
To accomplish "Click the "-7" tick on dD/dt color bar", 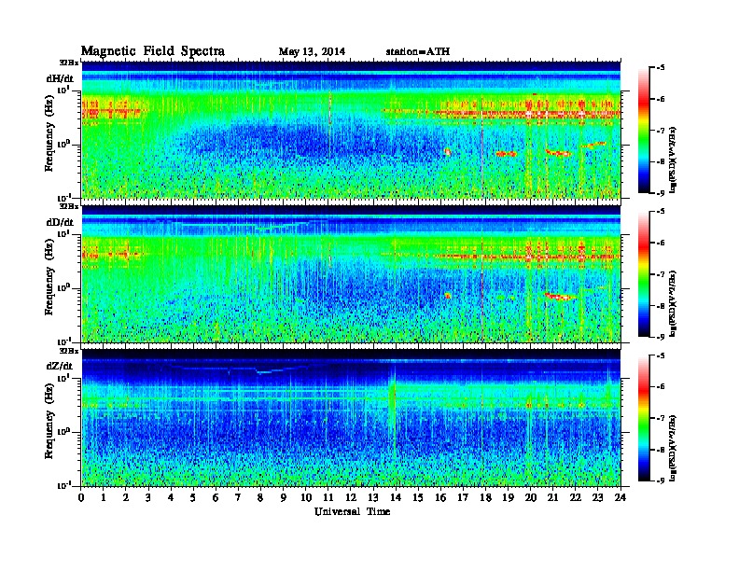I will click(x=661, y=274).
